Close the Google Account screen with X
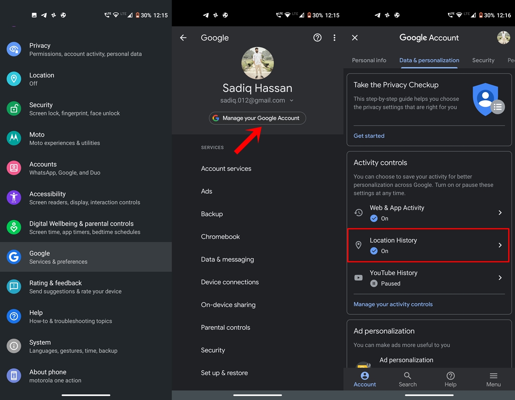The width and height of the screenshot is (515, 400). pyautogui.click(x=355, y=38)
